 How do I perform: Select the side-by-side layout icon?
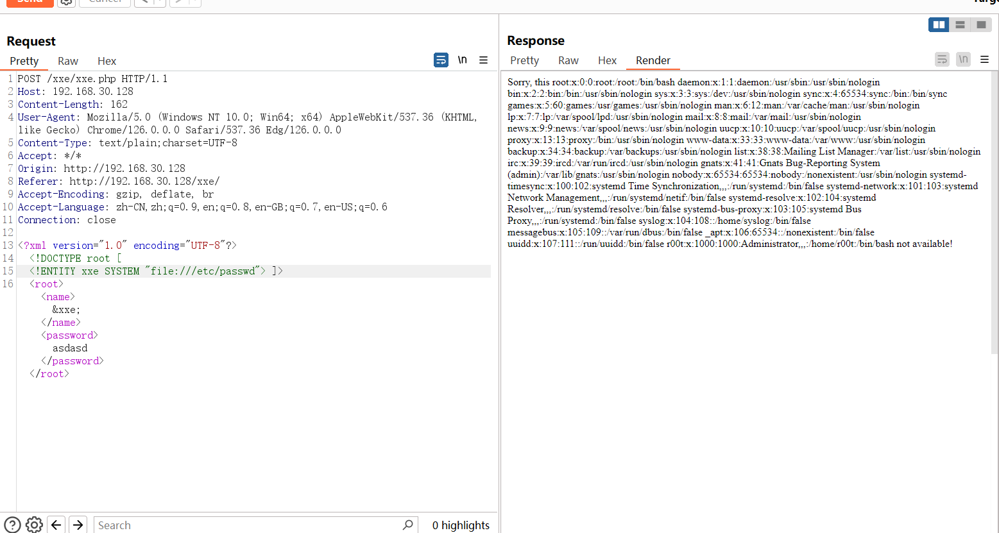[x=939, y=24]
